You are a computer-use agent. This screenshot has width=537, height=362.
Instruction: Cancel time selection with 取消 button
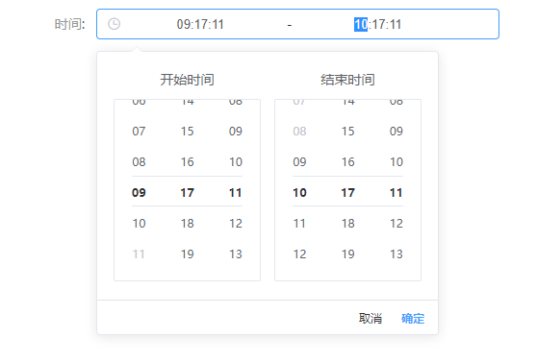pos(371,318)
